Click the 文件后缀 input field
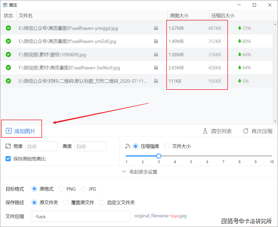 (x=81, y=216)
